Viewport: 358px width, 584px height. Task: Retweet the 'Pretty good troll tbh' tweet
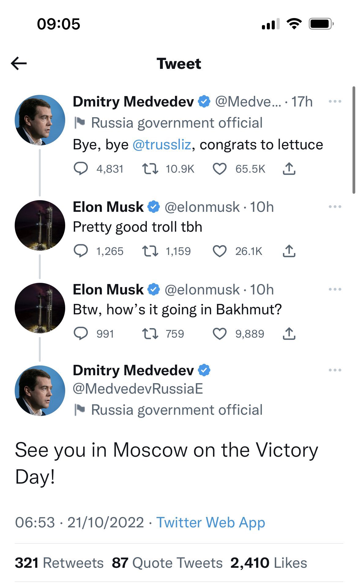pos(150,251)
